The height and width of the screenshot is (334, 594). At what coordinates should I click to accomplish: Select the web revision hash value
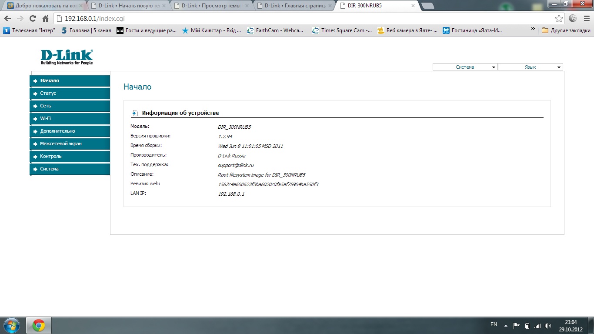tap(268, 184)
